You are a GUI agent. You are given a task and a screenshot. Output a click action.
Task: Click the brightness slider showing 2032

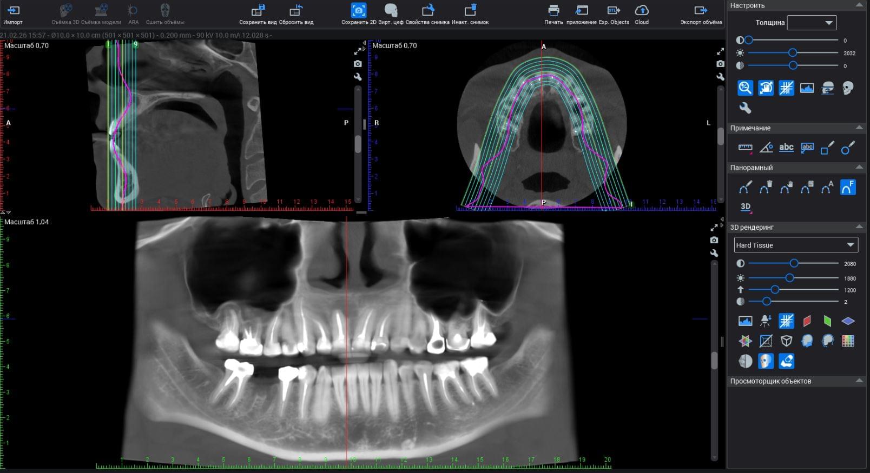tap(793, 53)
